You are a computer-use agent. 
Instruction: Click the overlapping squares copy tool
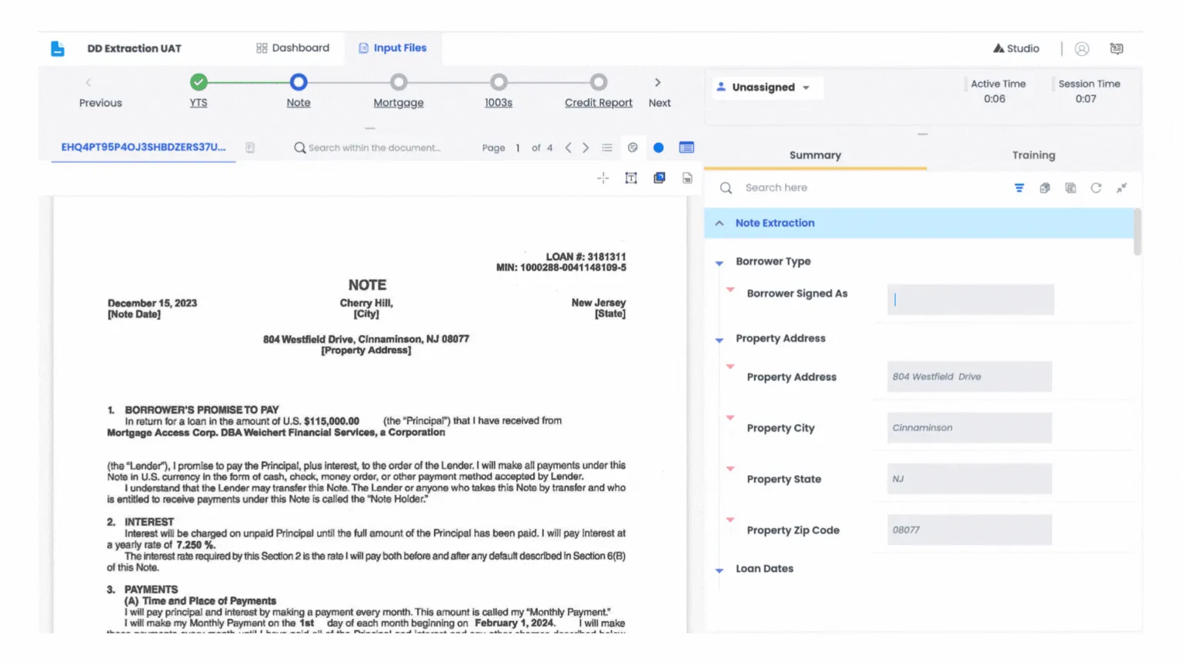point(659,178)
